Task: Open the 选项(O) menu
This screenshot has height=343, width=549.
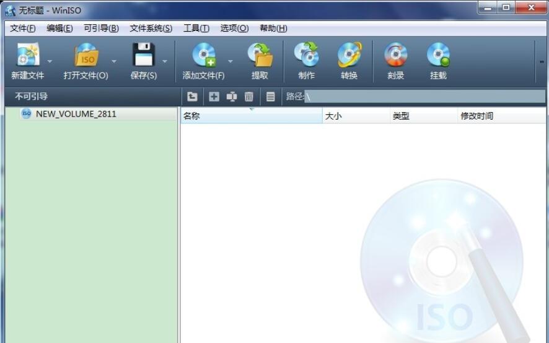Action: [234, 29]
